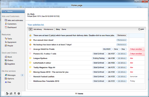Click the Add page icon in activities toolbar
The image size is (149, 97).
tap(139, 29)
